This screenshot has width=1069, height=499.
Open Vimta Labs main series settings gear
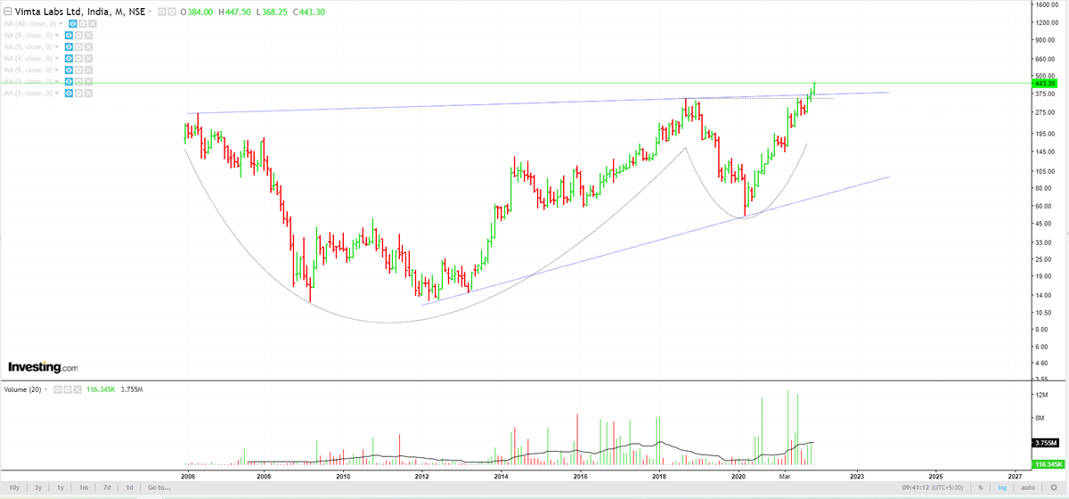[172, 12]
